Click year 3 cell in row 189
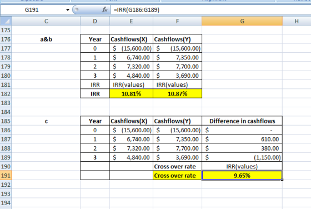Screen dimensions: 311x209 click(x=95, y=157)
